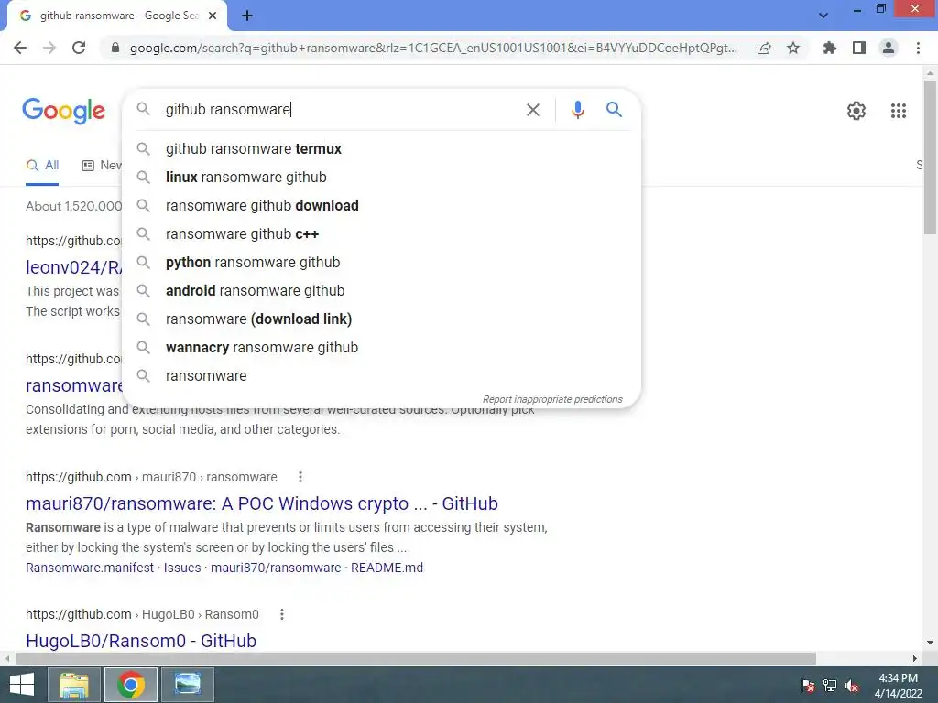This screenshot has width=938, height=703.
Task: Open the tab search chevron
Action: click(823, 16)
